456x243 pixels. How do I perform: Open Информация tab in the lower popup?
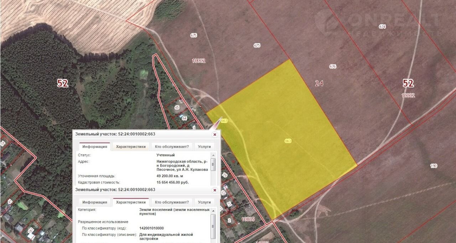coord(94,202)
